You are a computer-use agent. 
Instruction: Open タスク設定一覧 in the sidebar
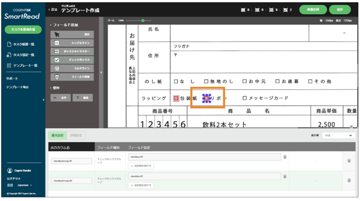coord(21,55)
